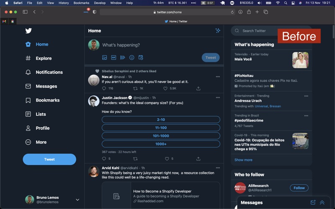This screenshot has height=209, width=335.
Task: Follow AliResearch account
Action: [x=299, y=188]
